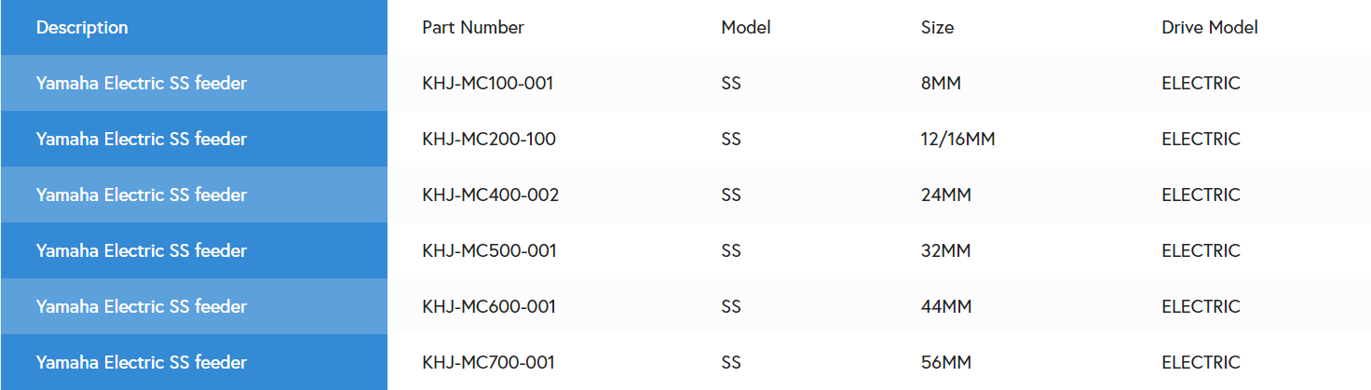The height and width of the screenshot is (390, 1371).
Task: Click the 24MM size cell
Action: tap(945, 195)
